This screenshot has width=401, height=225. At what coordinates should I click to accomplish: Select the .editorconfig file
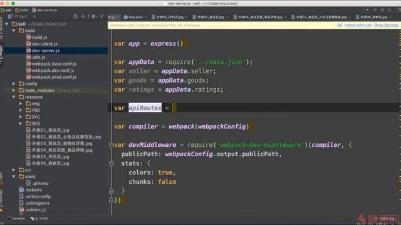(x=38, y=196)
